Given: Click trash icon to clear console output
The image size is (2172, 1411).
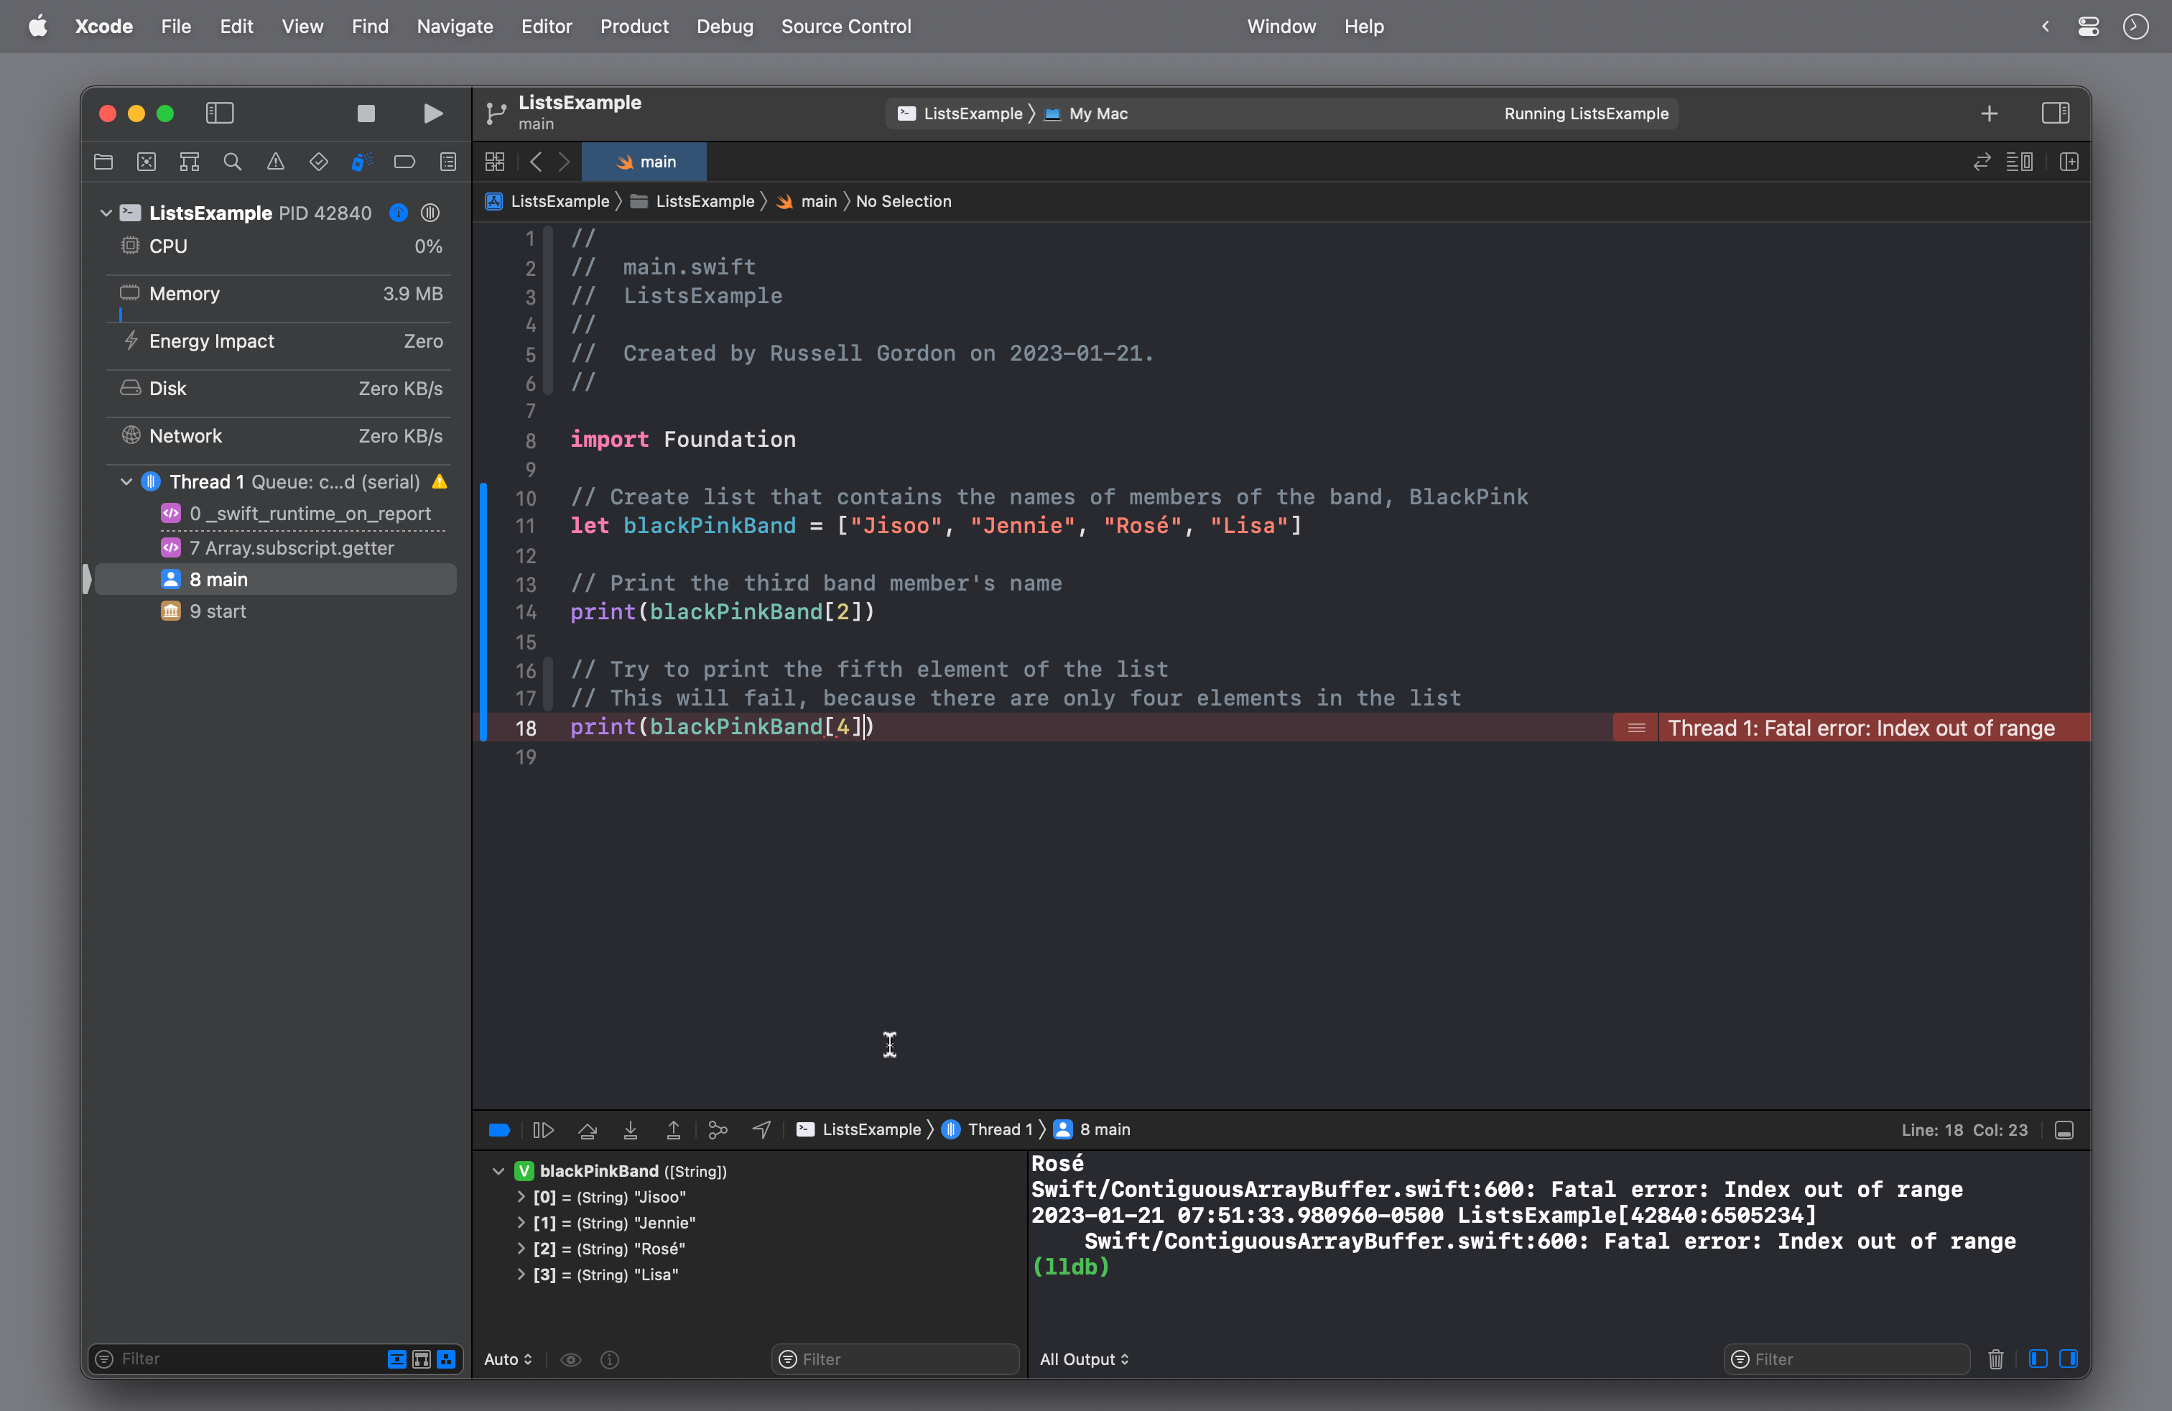Looking at the screenshot, I should click(1996, 1359).
